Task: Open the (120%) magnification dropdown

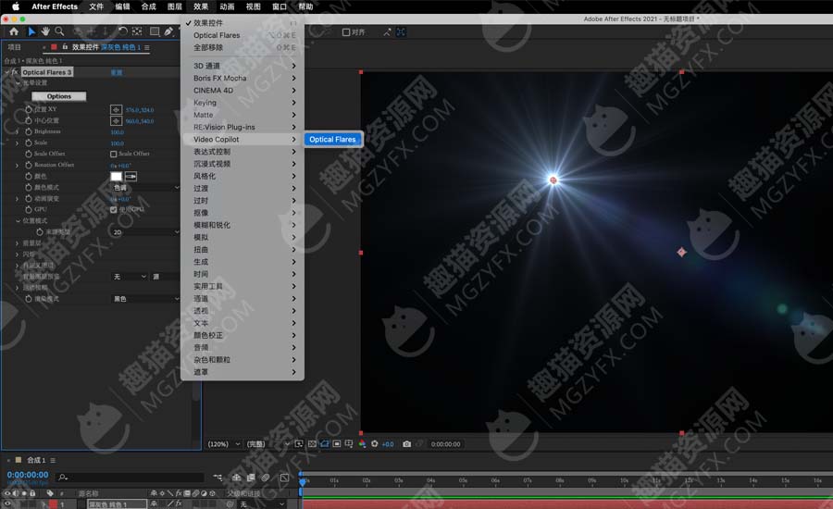Action: click(224, 444)
